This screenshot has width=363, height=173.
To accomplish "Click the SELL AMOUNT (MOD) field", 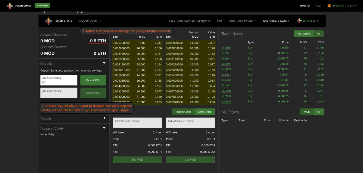I will click(x=190, y=123).
